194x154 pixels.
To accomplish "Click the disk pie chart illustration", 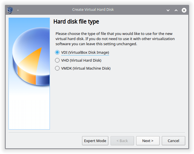I will coord(29,74).
